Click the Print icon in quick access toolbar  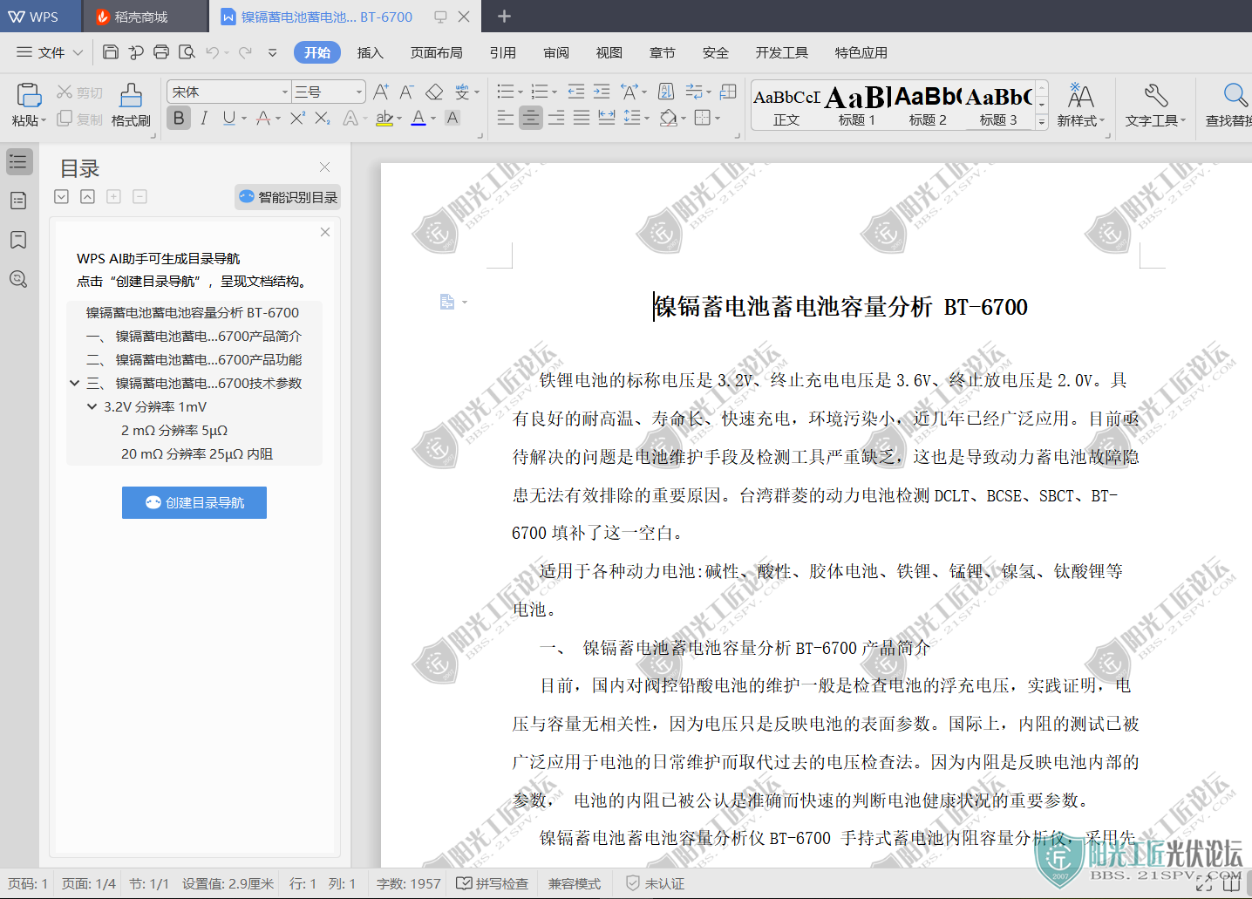tap(161, 52)
